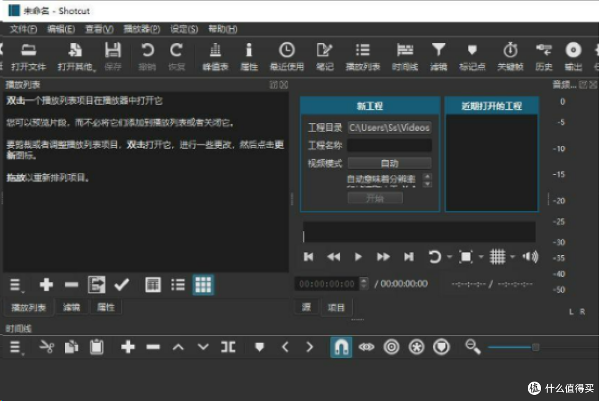This screenshot has height=401, width=600.
Task: Skip to next point in player
Action: [409, 257]
